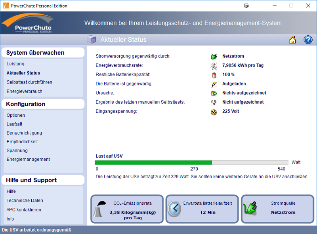Open the Benachrichtigung settings
The width and height of the screenshot is (317, 234).
pyautogui.click(x=24, y=133)
